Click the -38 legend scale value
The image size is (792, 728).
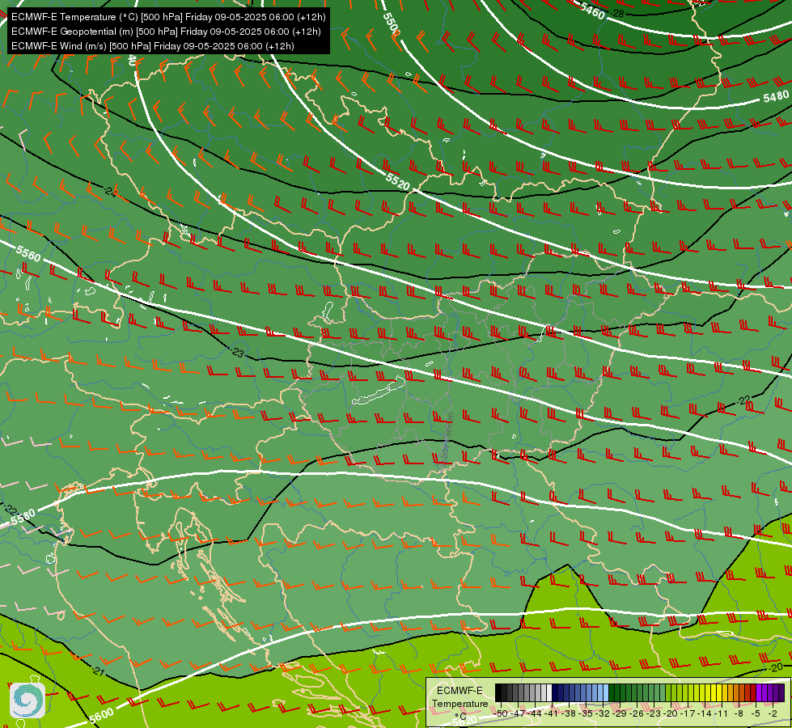pos(569,714)
